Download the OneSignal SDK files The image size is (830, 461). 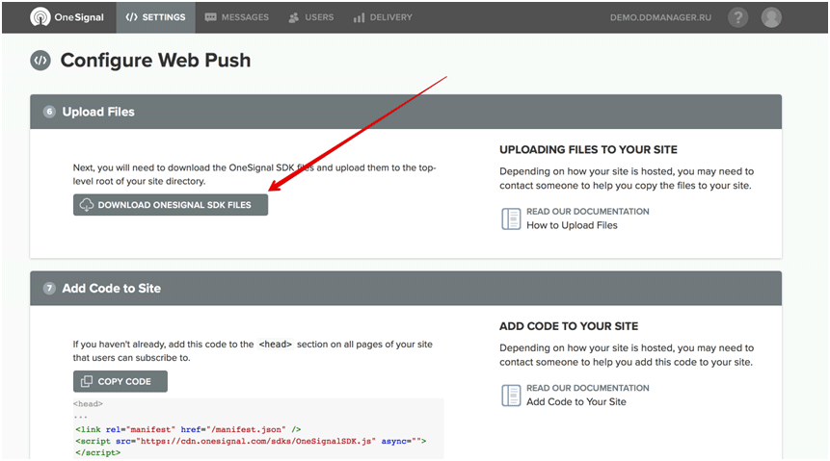pos(171,205)
